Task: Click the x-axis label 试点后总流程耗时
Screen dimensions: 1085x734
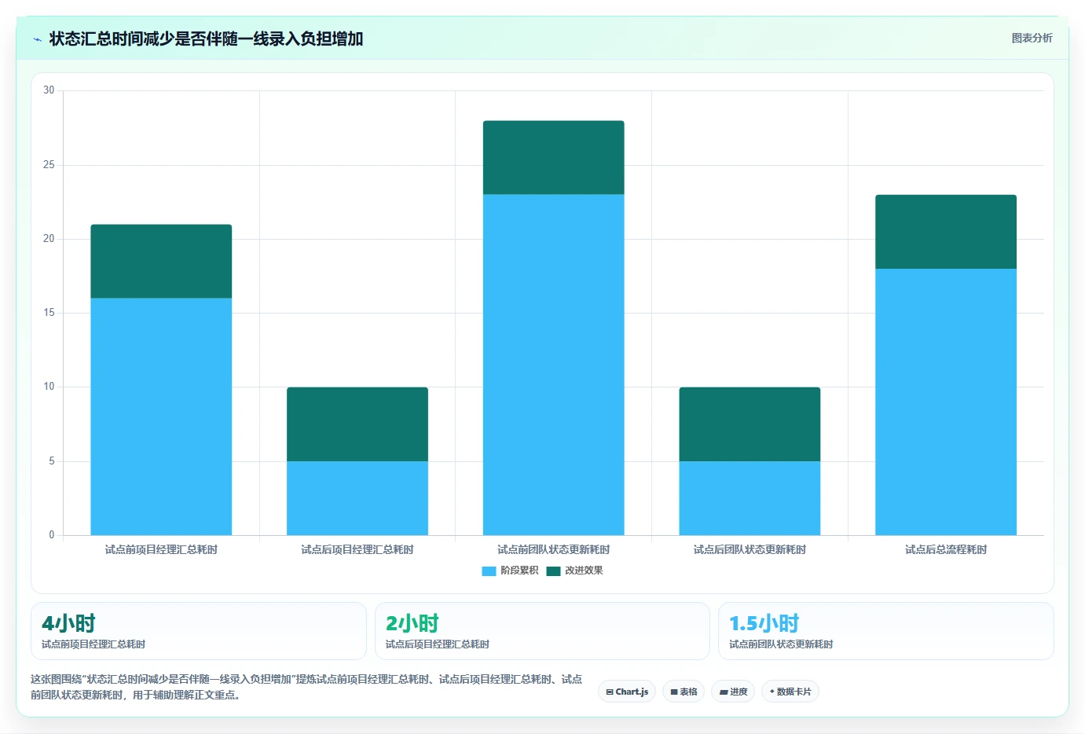Action: click(x=946, y=549)
